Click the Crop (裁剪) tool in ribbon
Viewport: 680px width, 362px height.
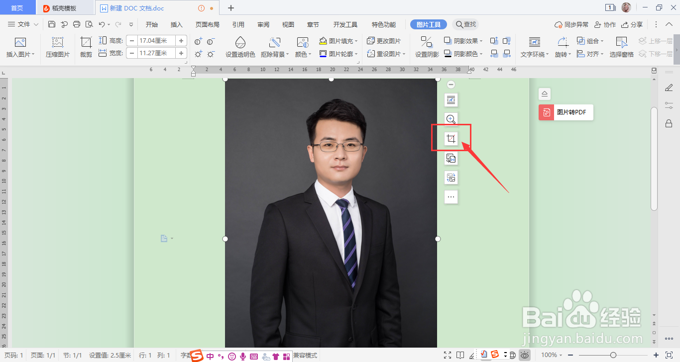[86, 47]
